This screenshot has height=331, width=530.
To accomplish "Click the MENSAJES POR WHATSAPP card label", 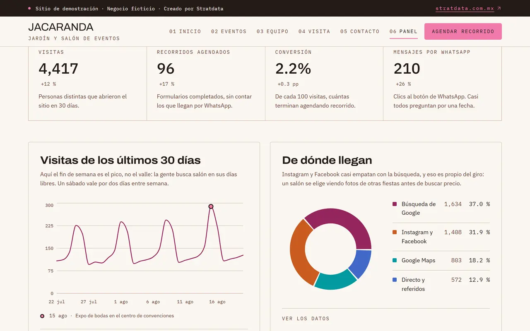I will click(x=432, y=52).
